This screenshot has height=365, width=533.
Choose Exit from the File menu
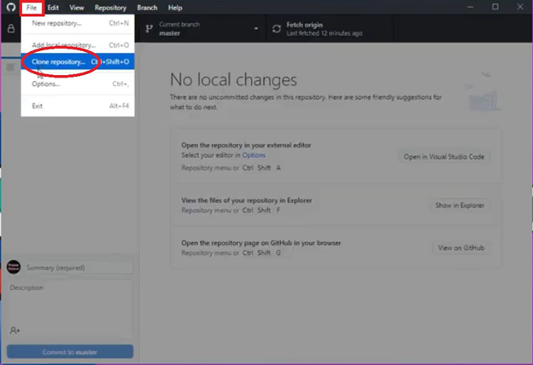click(78, 106)
